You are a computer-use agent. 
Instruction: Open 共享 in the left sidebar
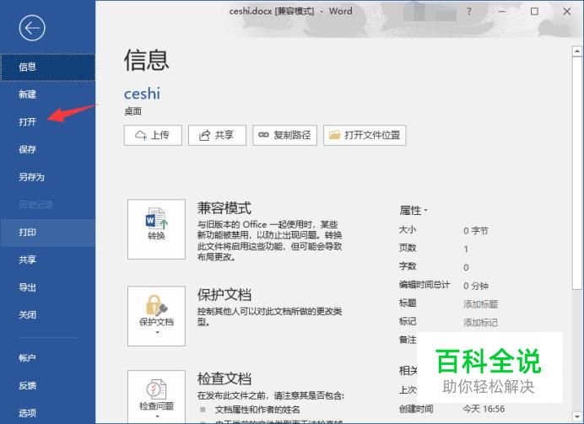pyautogui.click(x=47, y=260)
